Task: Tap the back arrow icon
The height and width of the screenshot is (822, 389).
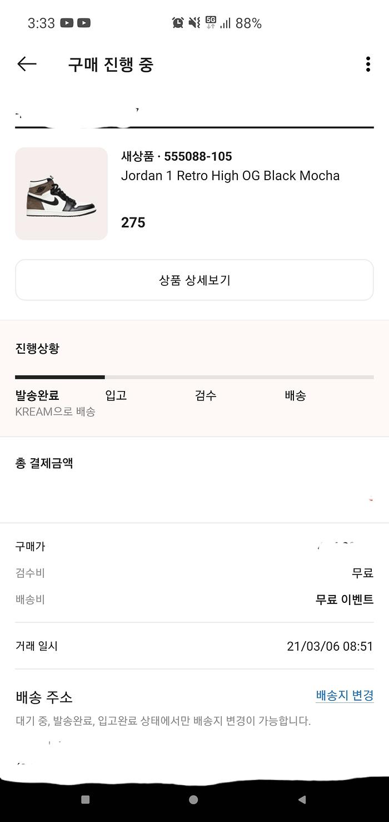Action: point(27,65)
